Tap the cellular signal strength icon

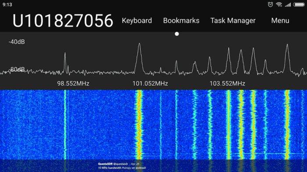pos(288,5)
